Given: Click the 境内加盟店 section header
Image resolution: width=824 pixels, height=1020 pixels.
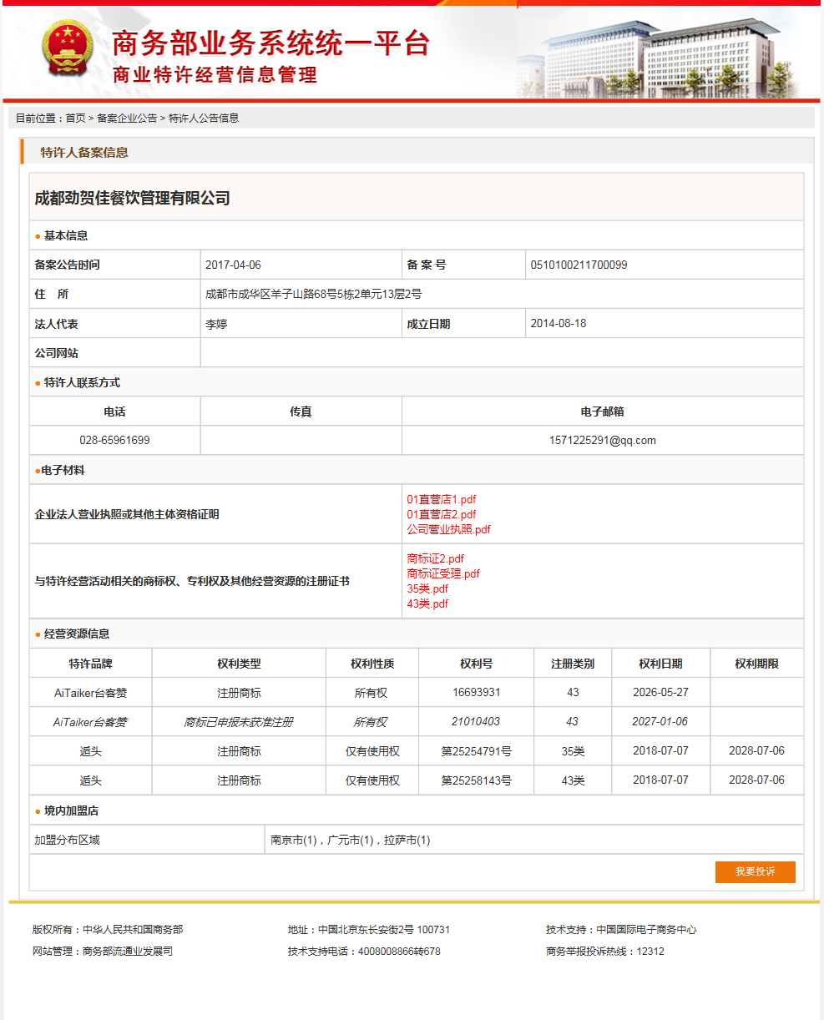Looking at the screenshot, I should [71, 810].
